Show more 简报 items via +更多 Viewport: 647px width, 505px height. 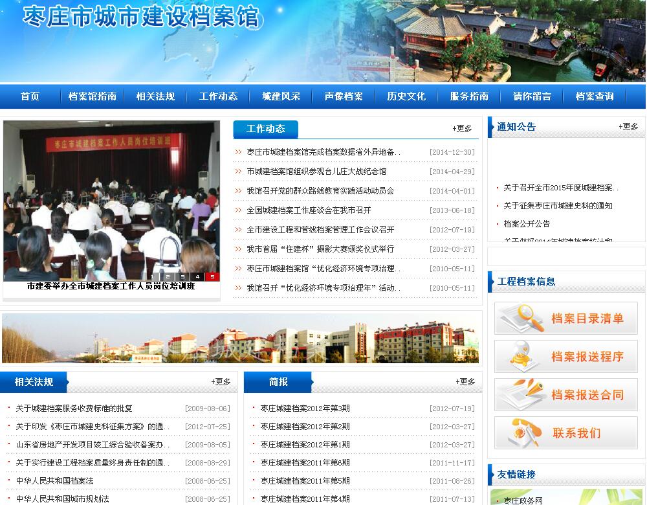coord(465,382)
